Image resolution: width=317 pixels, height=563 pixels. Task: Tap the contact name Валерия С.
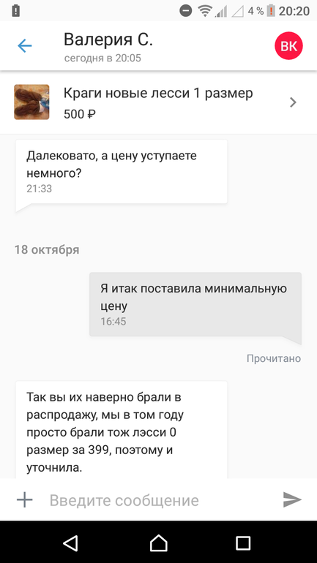pyautogui.click(x=108, y=39)
